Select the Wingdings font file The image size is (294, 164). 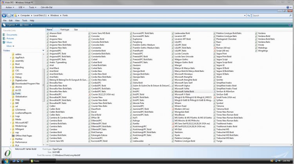pos(263,51)
